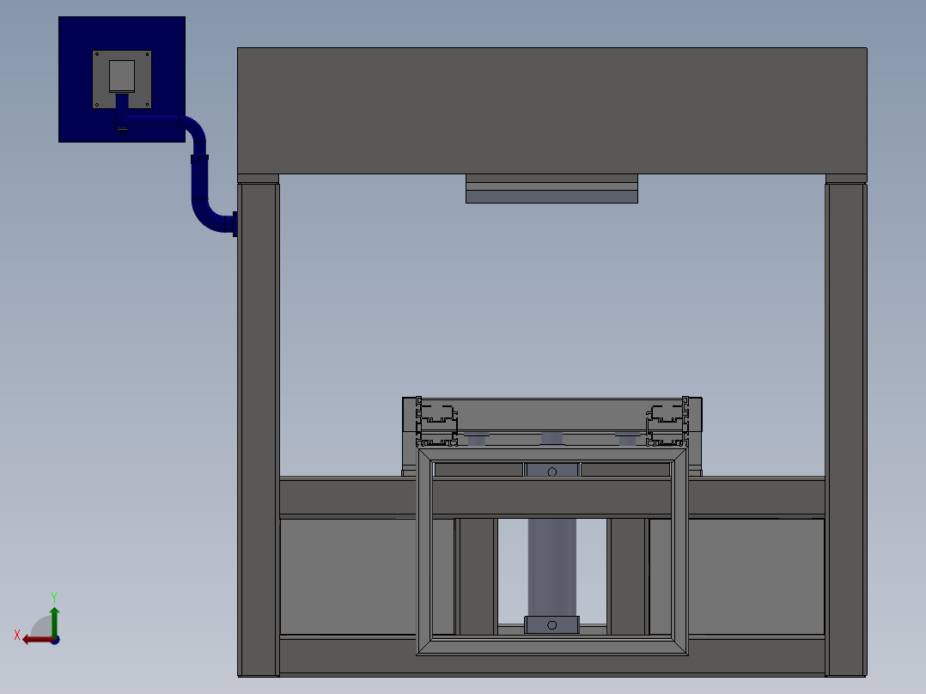
Task: Select the left vertical column of the frame
Action: [x=259, y=429]
